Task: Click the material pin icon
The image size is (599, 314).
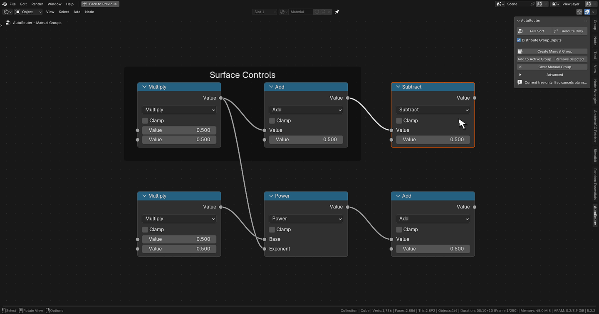Action: (x=337, y=12)
